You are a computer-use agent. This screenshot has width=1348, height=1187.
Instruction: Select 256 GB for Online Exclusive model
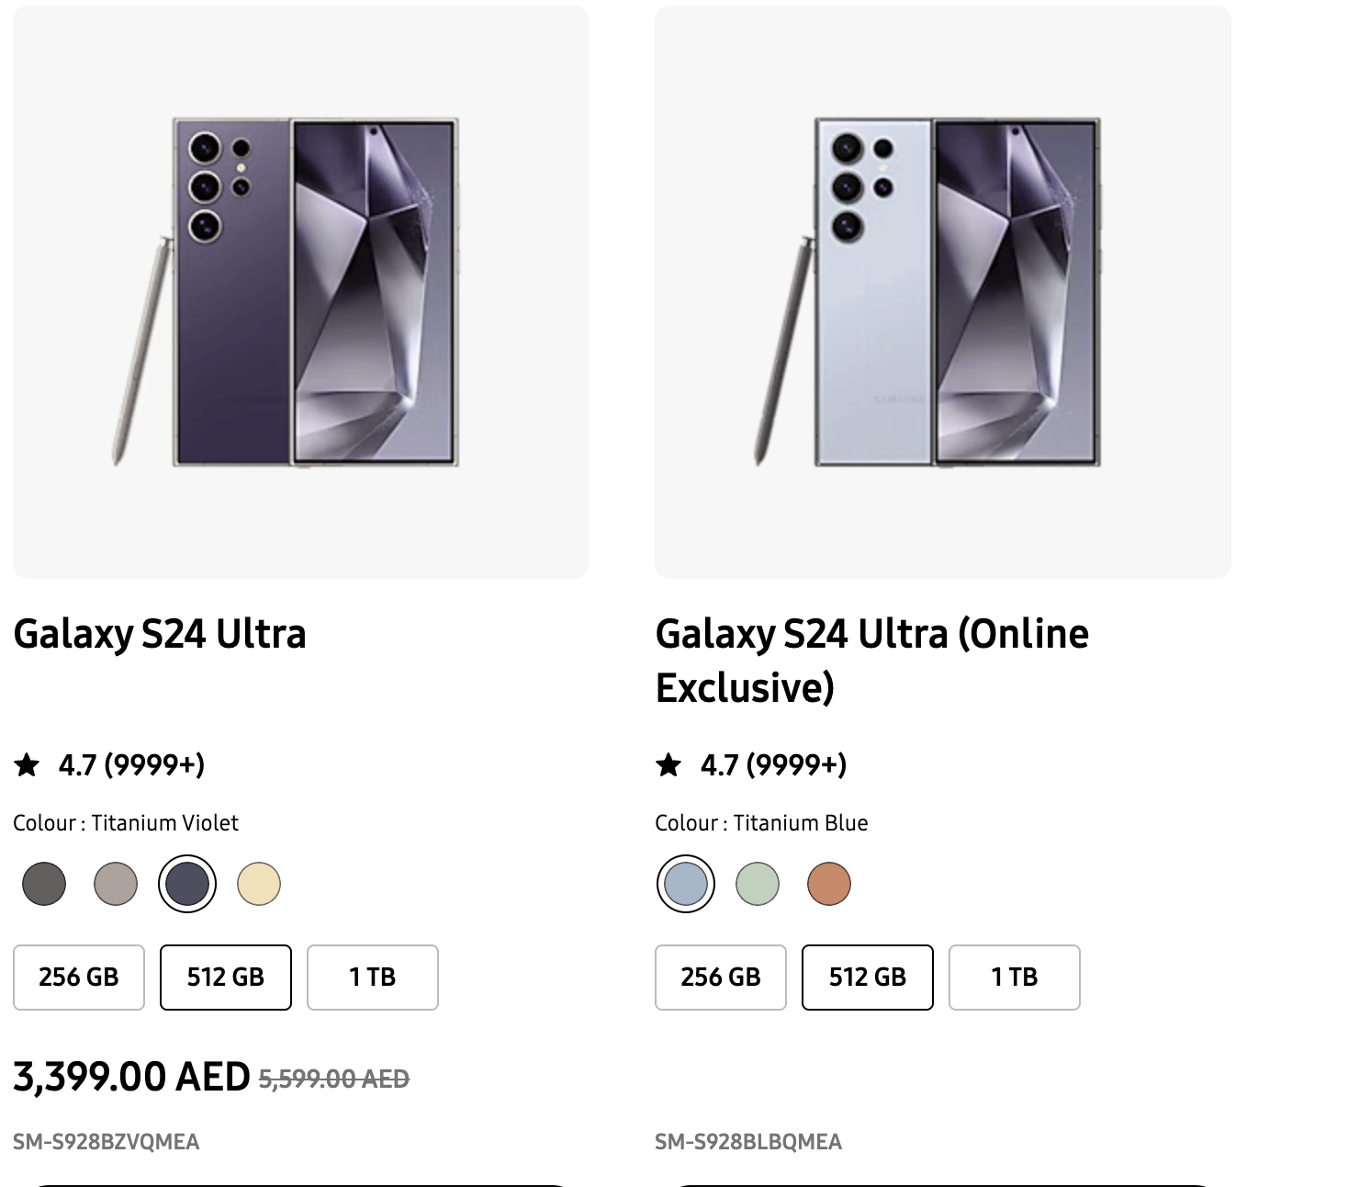[x=721, y=977]
